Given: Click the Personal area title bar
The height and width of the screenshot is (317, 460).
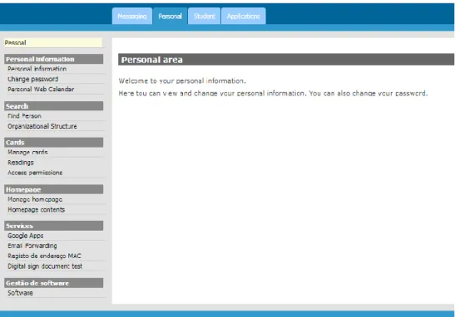Looking at the screenshot, I should pyautogui.click(x=286, y=60).
